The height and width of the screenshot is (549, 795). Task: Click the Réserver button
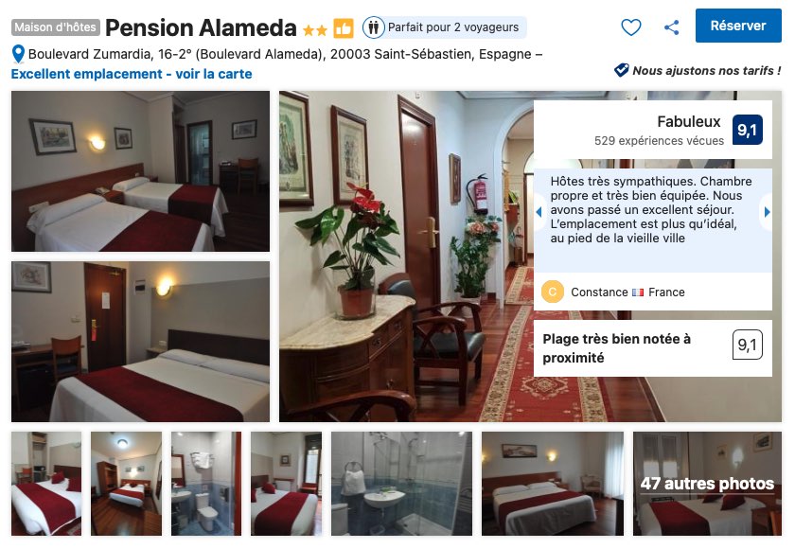(738, 26)
